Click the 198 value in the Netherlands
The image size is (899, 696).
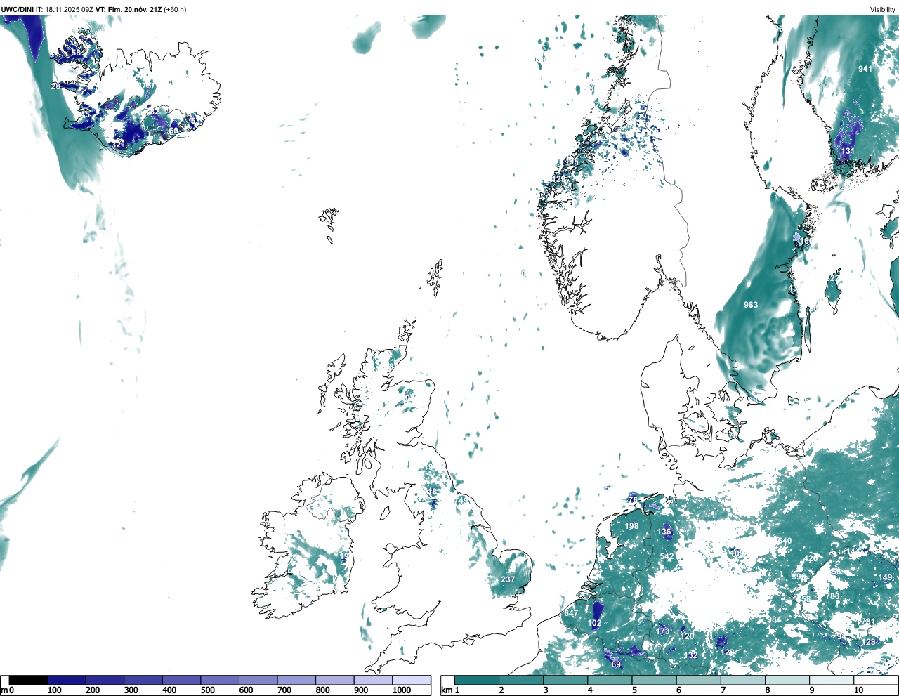(631, 526)
